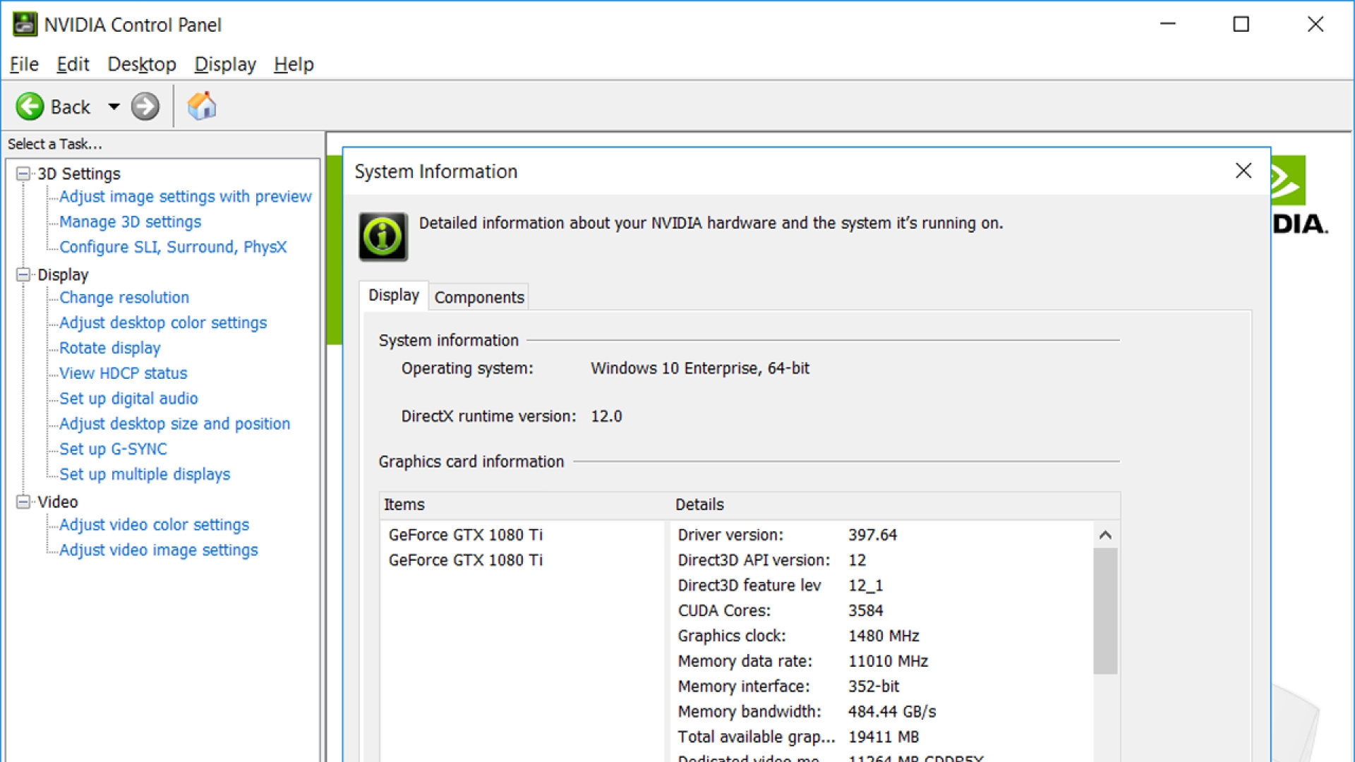Open the Desktop menu

pyautogui.click(x=142, y=64)
